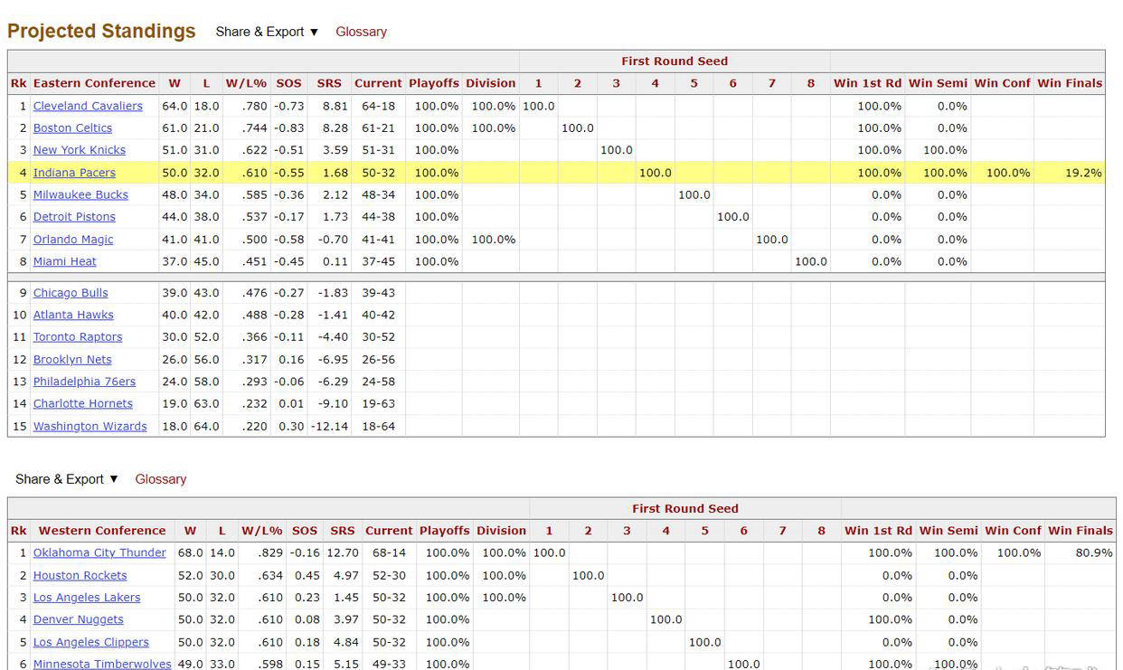The image size is (1123, 670).
Task: Go to the Los Angeles Lakers page
Action: (x=87, y=598)
